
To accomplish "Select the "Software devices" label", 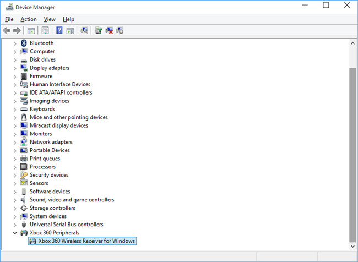I will [50, 192].
